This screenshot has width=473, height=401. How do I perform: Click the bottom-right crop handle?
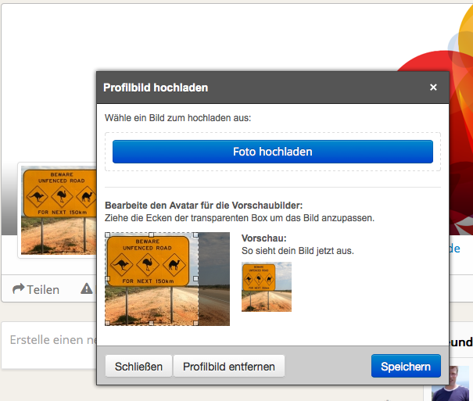[195, 323]
